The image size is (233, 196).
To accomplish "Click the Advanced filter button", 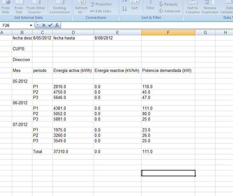I will tap(169, 11).
